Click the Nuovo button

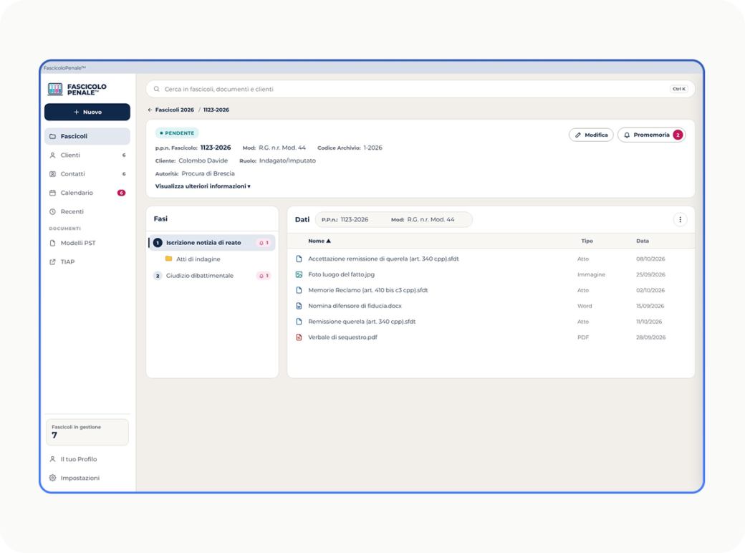[x=87, y=112]
